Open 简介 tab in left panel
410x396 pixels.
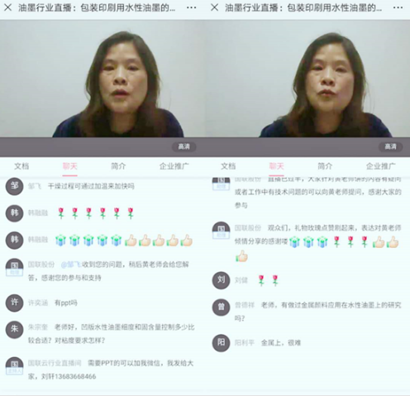pos(118,166)
